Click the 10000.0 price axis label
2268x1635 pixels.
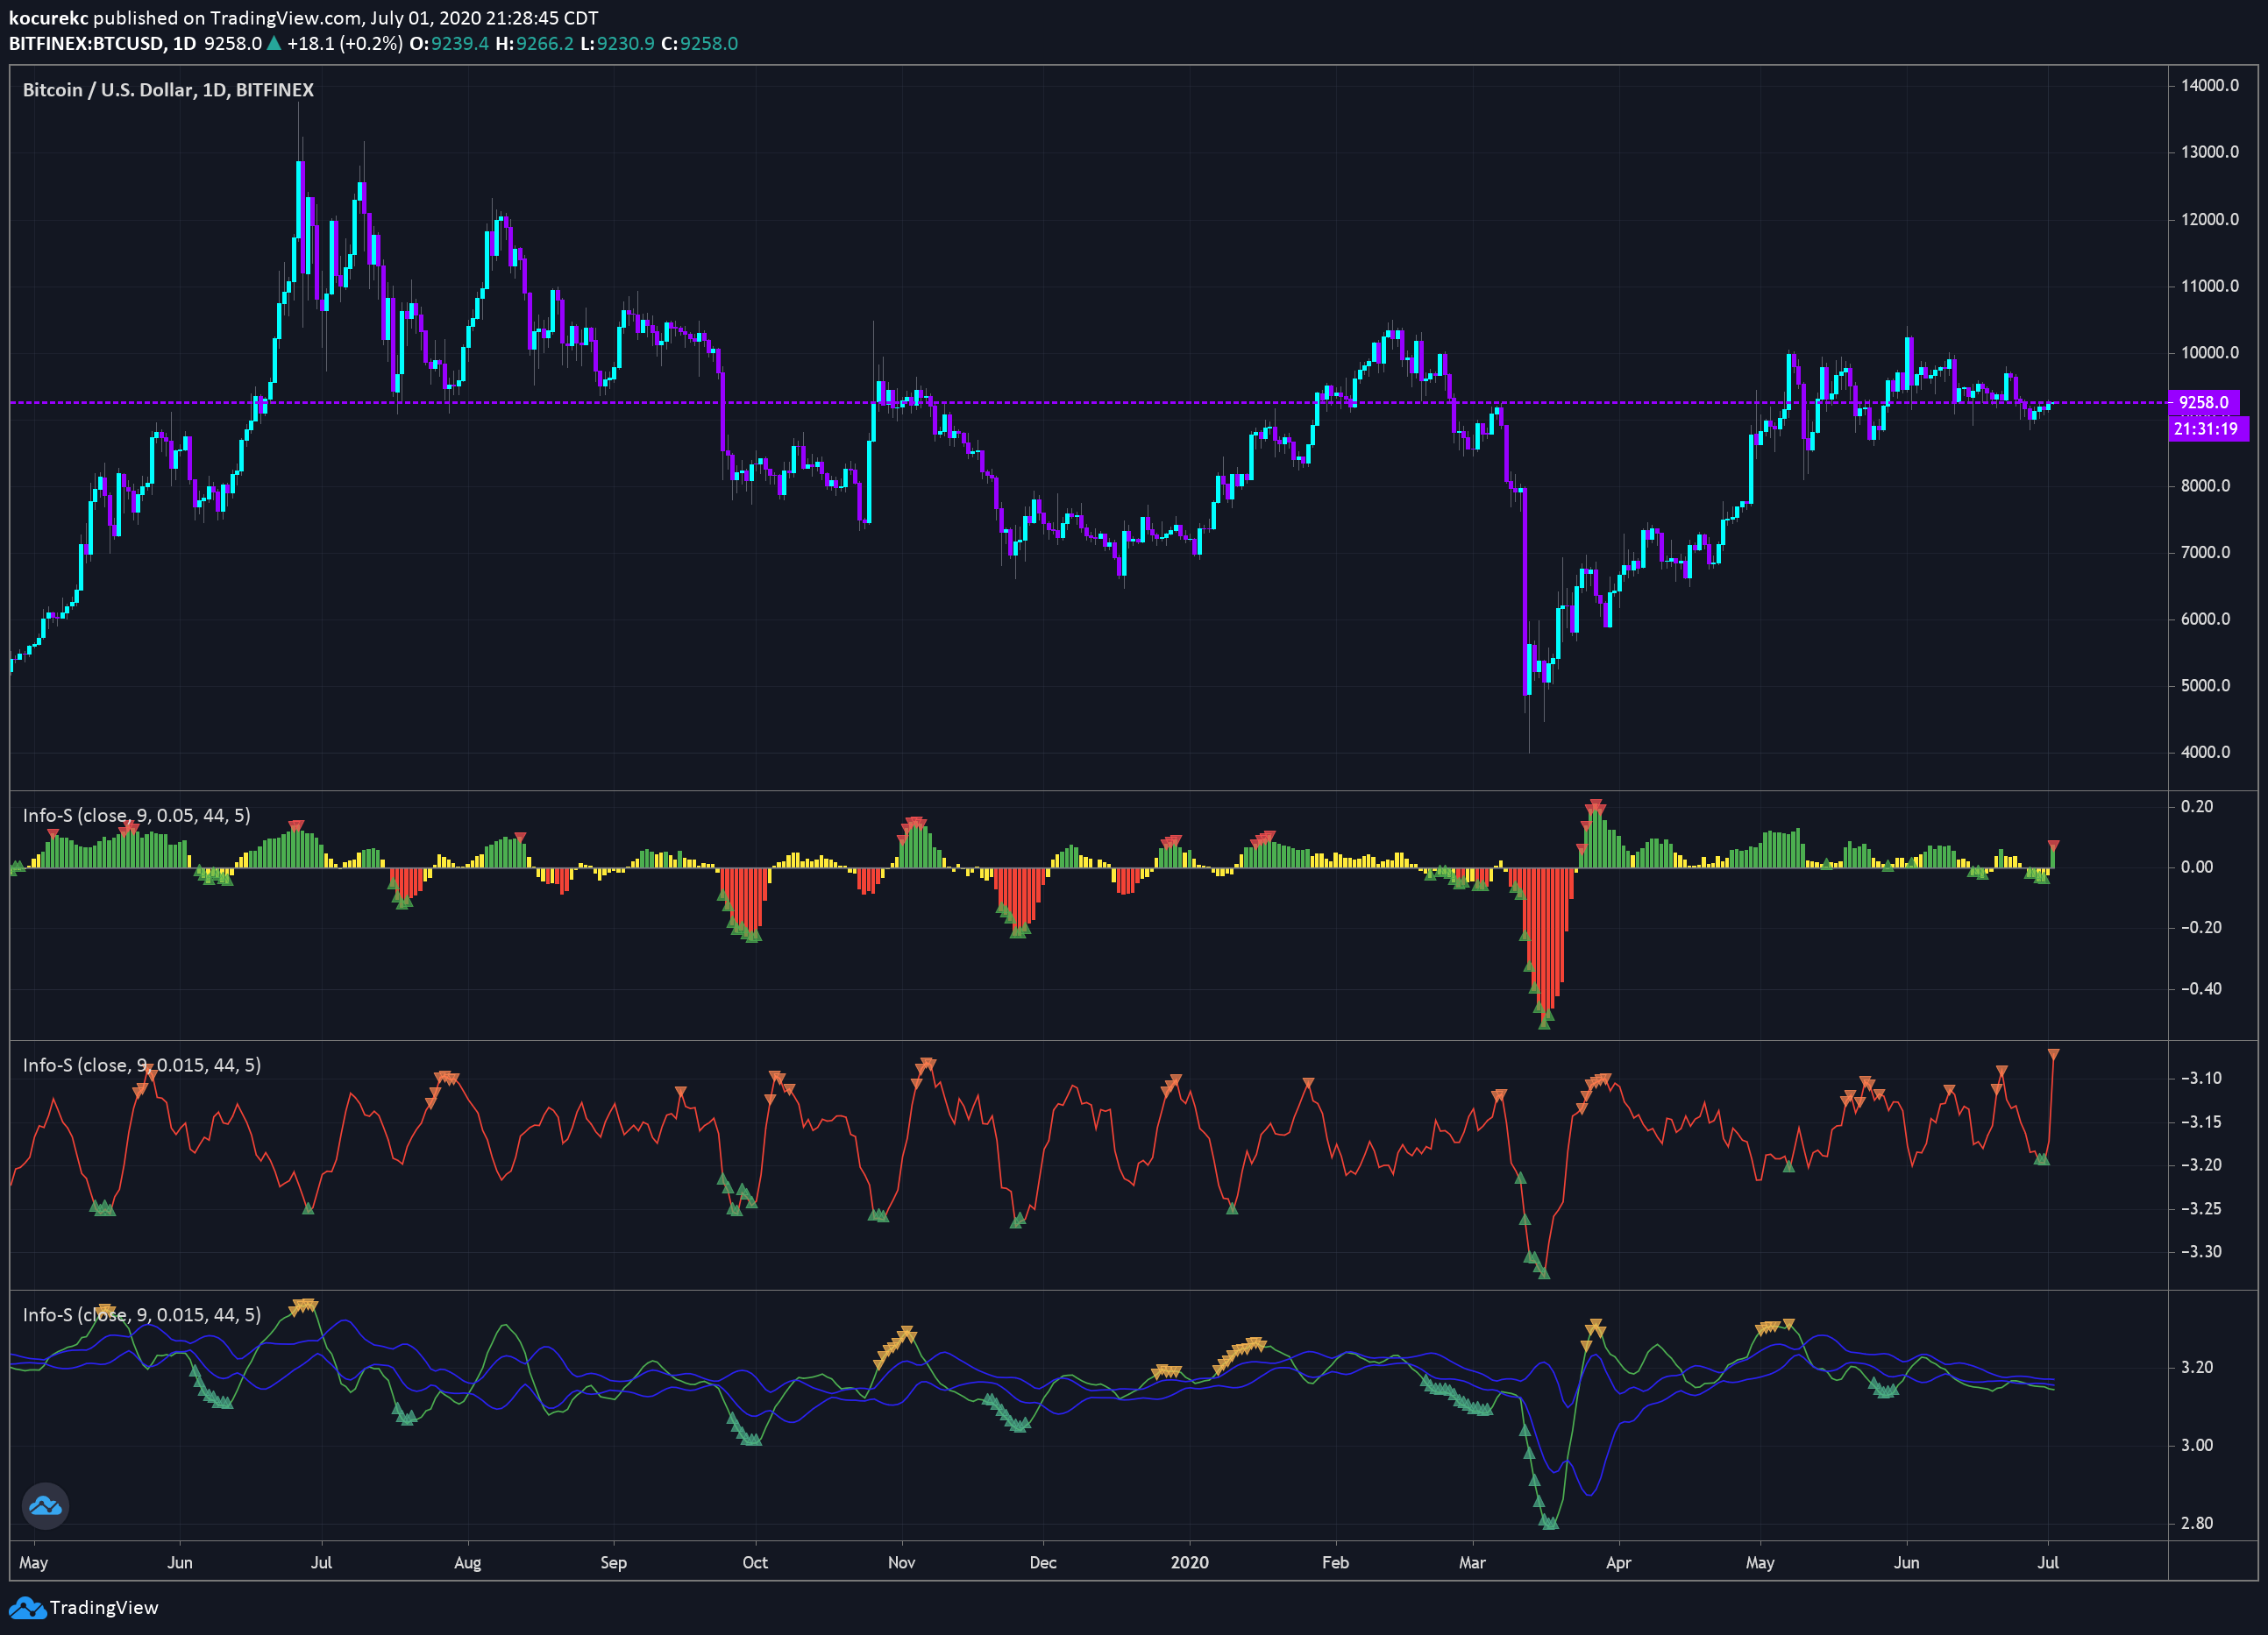click(x=2210, y=351)
